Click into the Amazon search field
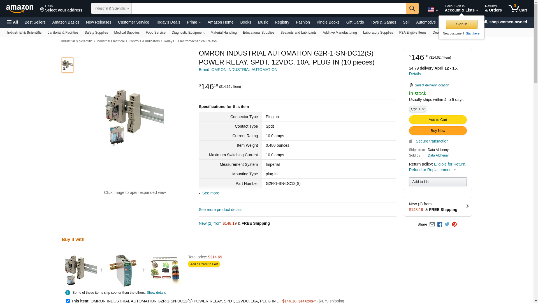The width and height of the screenshot is (538, 303). (x=269, y=8)
